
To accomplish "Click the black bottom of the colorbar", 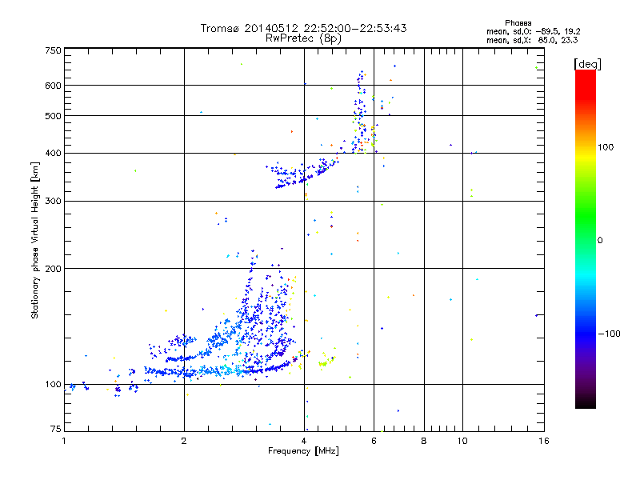I will [x=586, y=402].
